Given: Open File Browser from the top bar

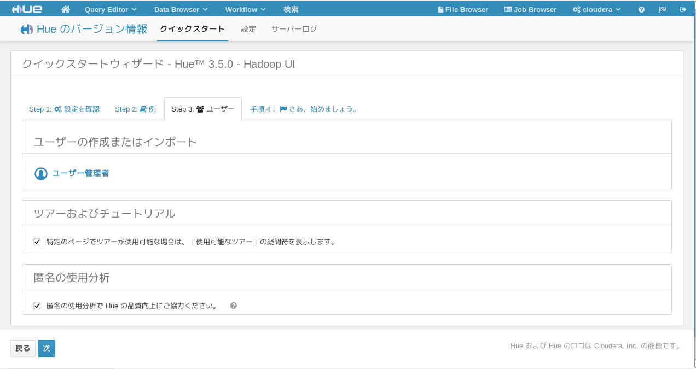Looking at the screenshot, I should tap(462, 9).
